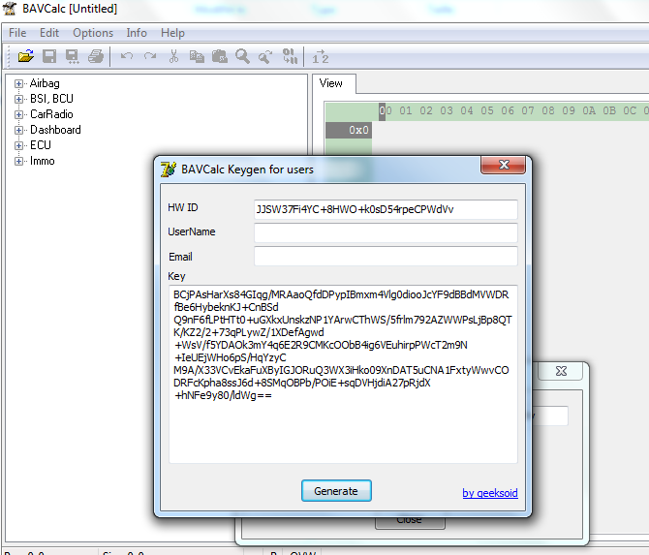The width and height of the screenshot is (649, 555).
Task: Click the Generate button in Keygen
Action: (336, 491)
